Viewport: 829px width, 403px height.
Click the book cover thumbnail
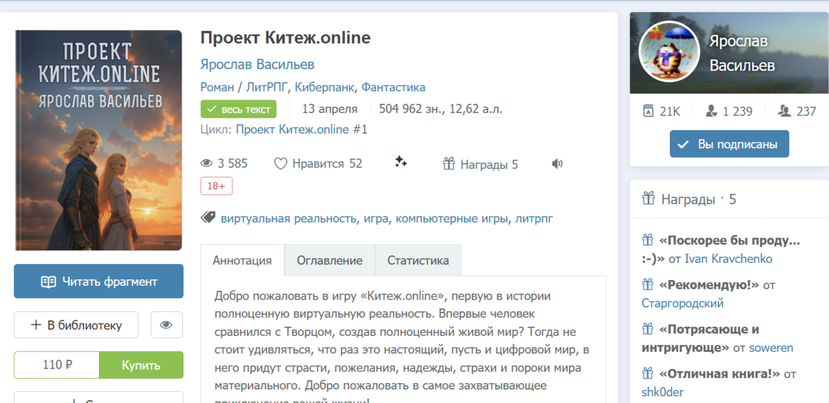(99, 140)
